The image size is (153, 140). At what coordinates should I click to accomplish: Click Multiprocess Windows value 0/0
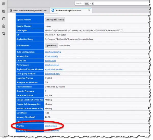coord(46,82)
